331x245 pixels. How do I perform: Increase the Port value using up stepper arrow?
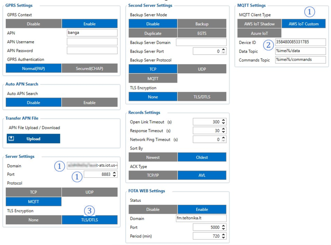[x=114, y=172]
